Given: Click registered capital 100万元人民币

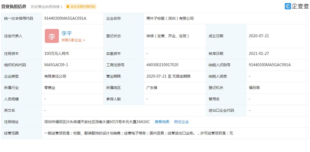Looking at the screenshot, I should pyautogui.click(x=57, y=54).
